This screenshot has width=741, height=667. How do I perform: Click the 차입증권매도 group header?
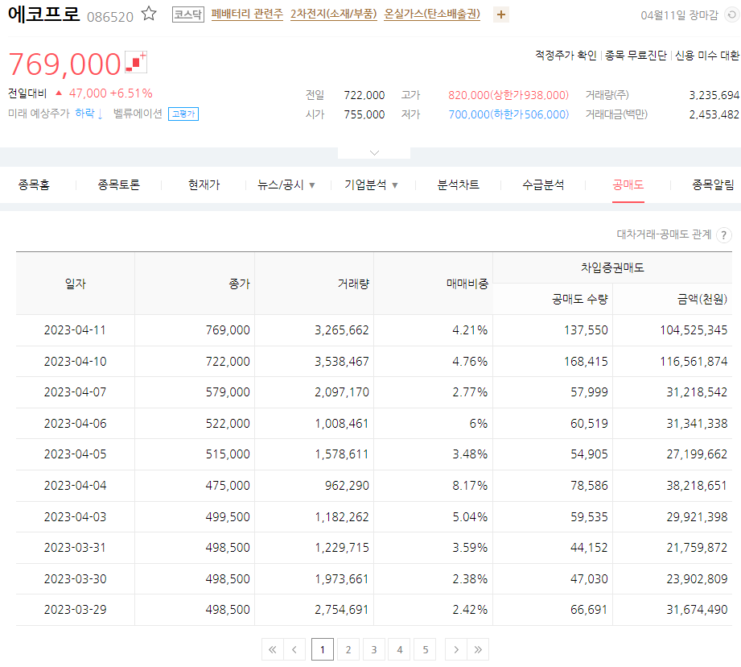tap(612, 267)
